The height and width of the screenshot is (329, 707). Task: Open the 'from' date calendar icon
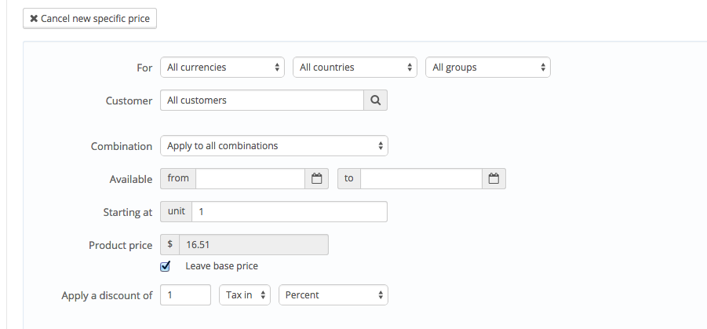(x=317, y=179)
